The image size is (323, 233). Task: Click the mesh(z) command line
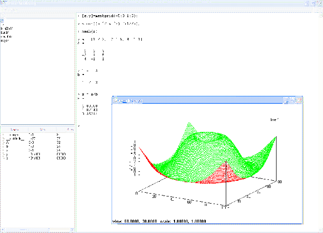88,31
